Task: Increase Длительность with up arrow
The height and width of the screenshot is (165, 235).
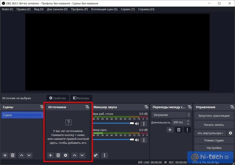Action: point(188,121)
